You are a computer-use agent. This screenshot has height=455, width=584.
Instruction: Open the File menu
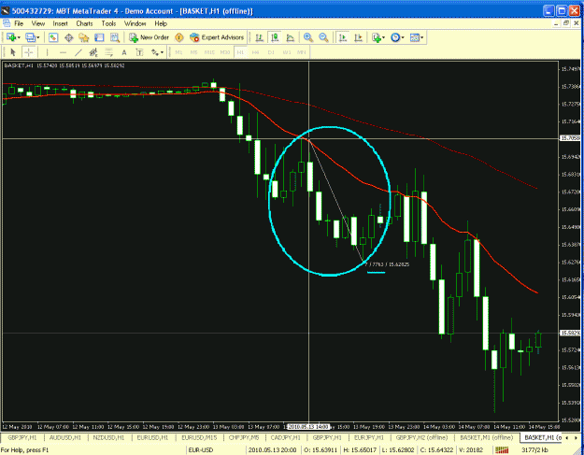pyautogui.click(x=19, y=23)
